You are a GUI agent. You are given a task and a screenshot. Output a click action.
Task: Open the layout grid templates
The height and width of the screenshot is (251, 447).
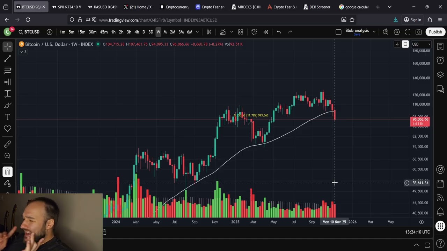coord(241,32)
